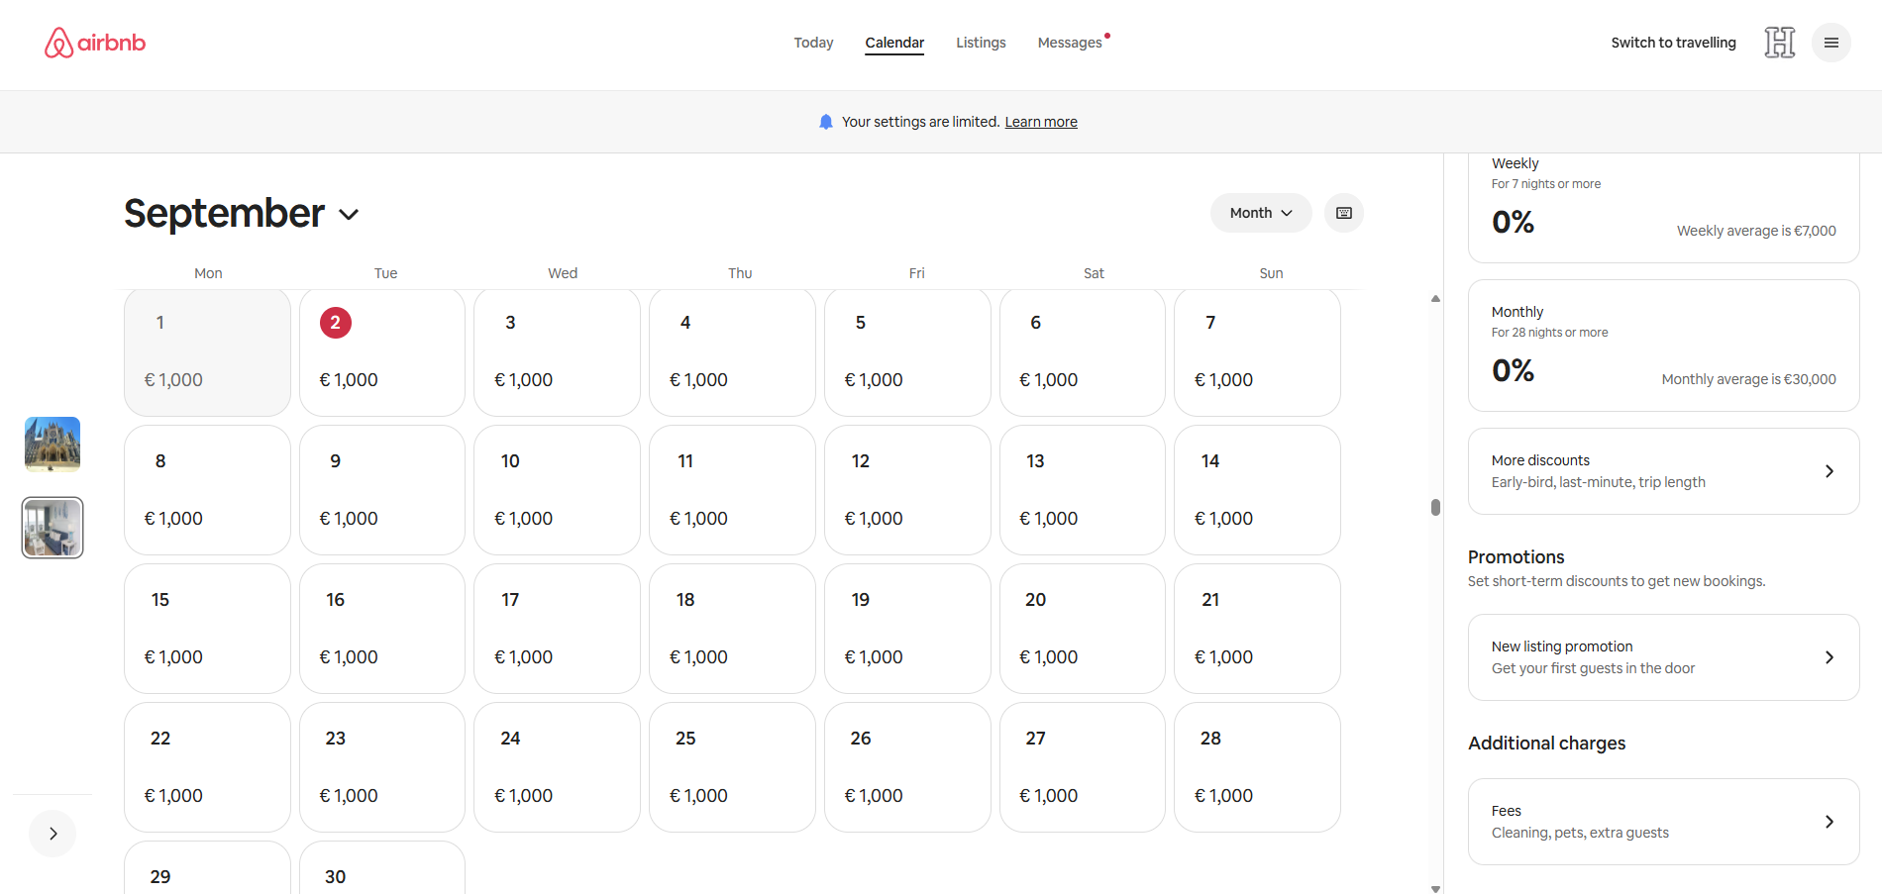Click the Learn more link
The image size is (1882, 894).
pyautogui.click(x=1041, y=122)
